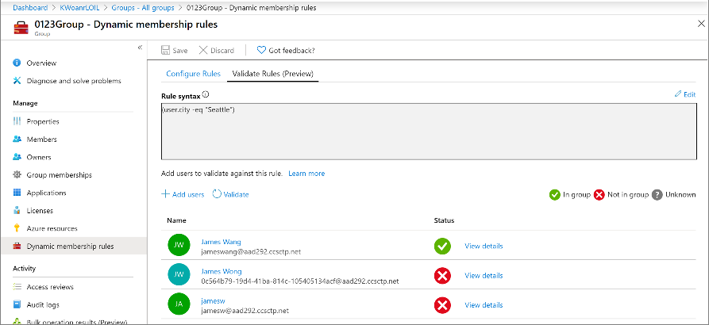709x325 pixels.
Task: Close the Dynamic membership rules blade
Action: 701,25
